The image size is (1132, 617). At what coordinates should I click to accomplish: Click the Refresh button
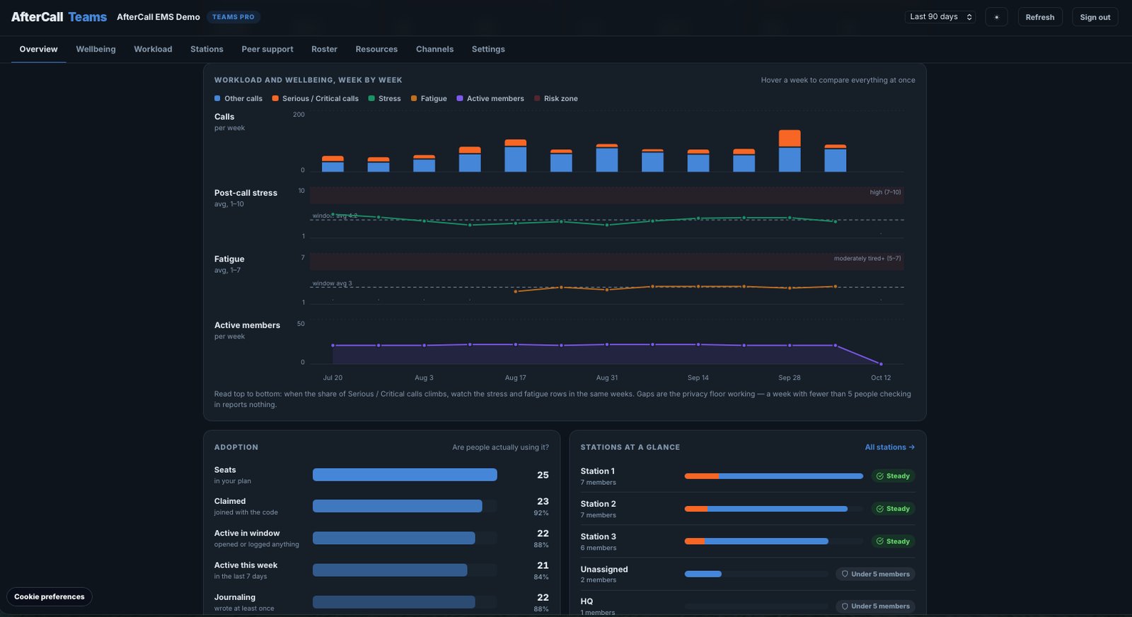1039,17
